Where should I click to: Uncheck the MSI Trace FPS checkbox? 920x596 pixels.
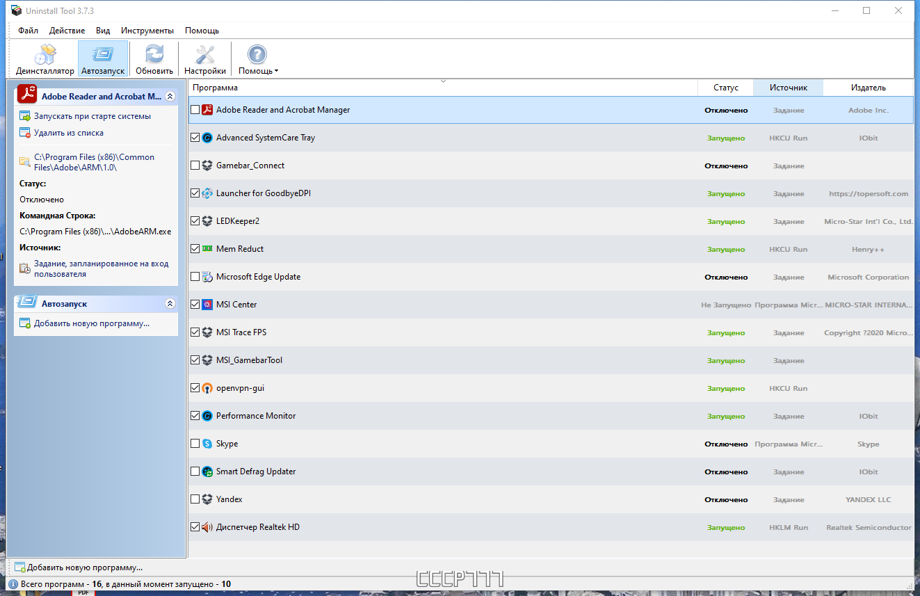tap(195, 332)
